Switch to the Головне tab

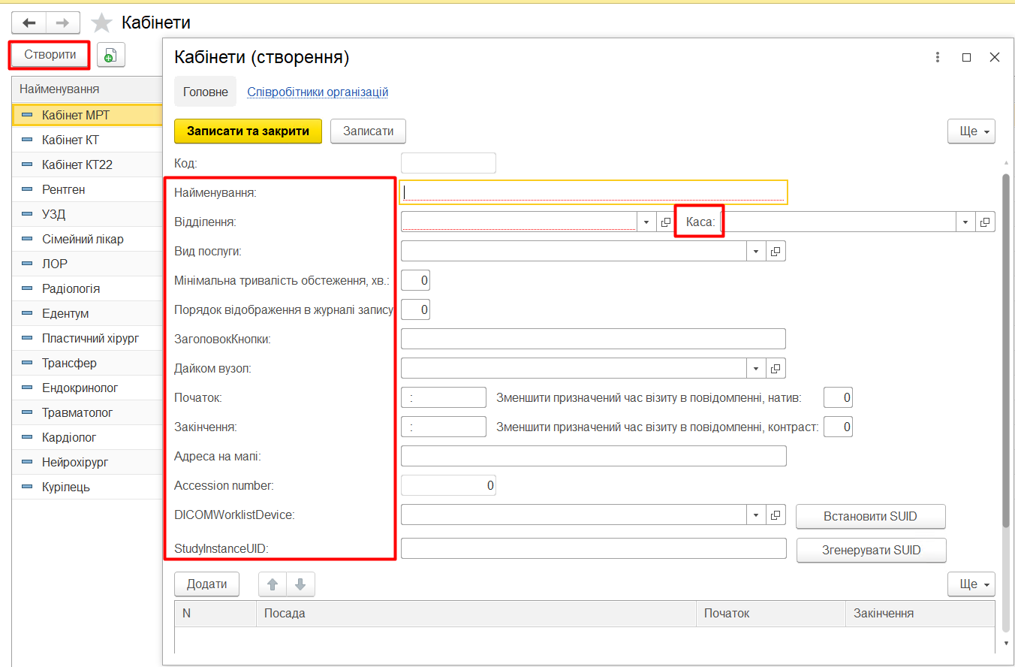coord(205,92)
